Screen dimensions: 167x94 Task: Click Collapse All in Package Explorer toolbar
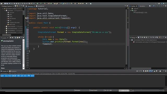click(15, 6)
